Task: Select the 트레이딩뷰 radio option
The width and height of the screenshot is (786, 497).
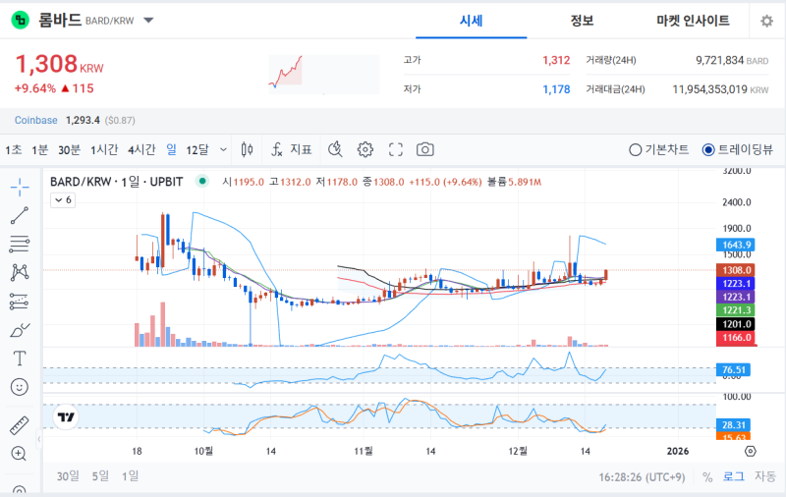Action: coord(738,149)
